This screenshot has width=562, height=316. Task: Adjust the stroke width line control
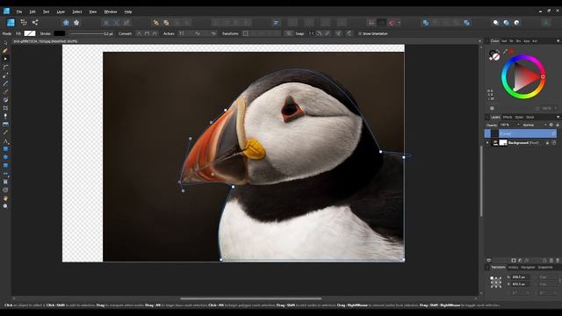tap(86, 33)
